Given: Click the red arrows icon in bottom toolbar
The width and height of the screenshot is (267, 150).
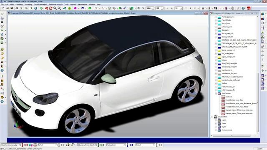Looking at the screenshot, I should 26,145.
